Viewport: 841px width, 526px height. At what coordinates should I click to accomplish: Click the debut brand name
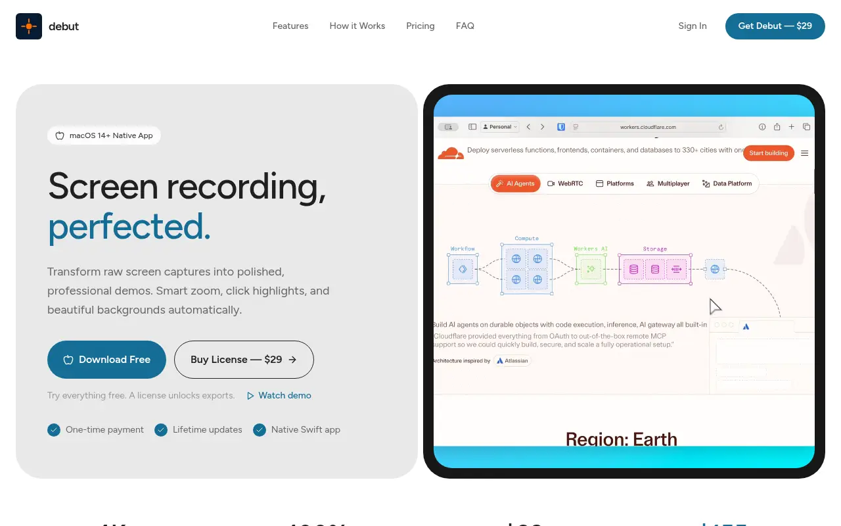tap(64, 26)
